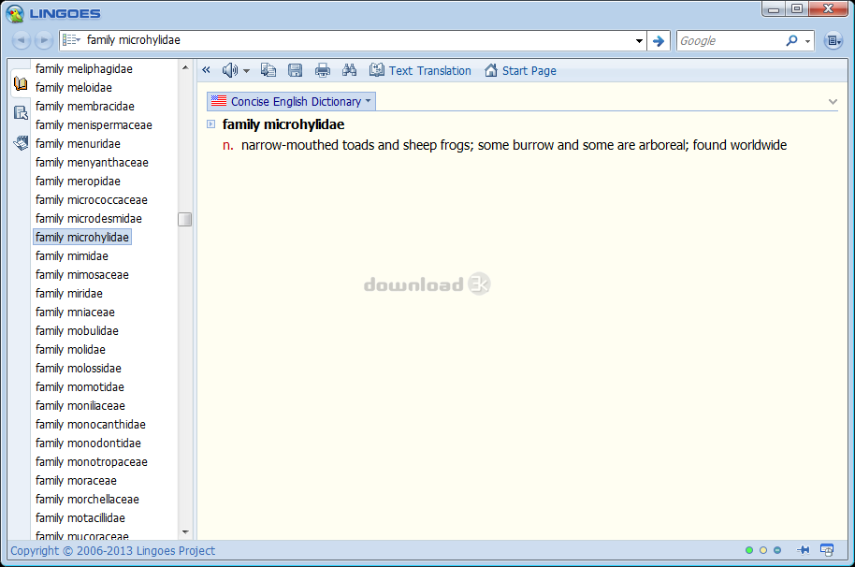Open the full-text search sidebar icon
The width and height of the screenshot is (855, 567).
coord(21,113)
